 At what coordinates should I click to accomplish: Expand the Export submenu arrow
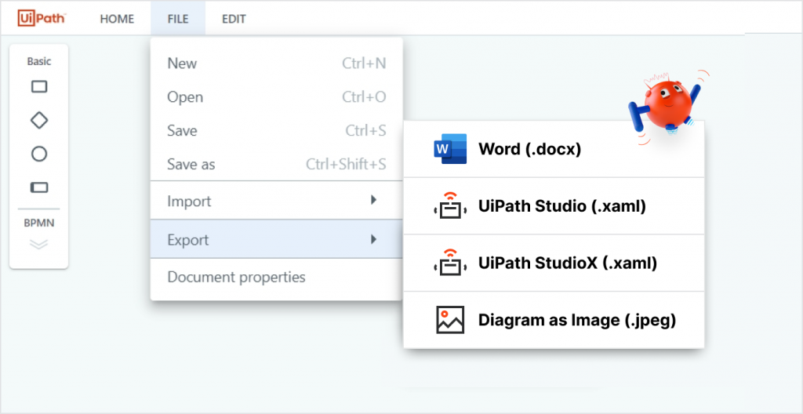[x=374, y=239]
